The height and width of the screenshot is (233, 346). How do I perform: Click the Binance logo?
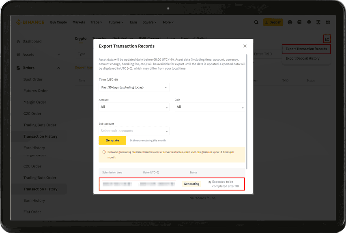coord(30,22)
